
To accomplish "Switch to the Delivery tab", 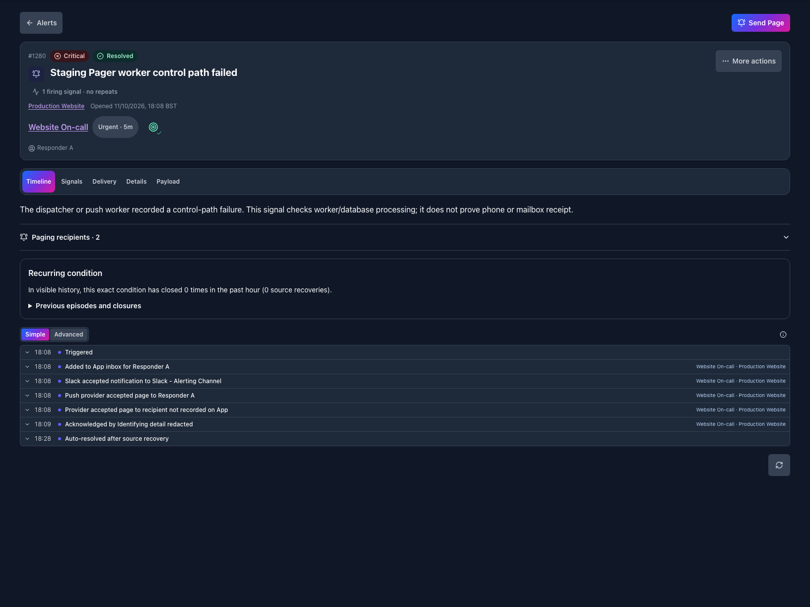I will pos(104,182).
